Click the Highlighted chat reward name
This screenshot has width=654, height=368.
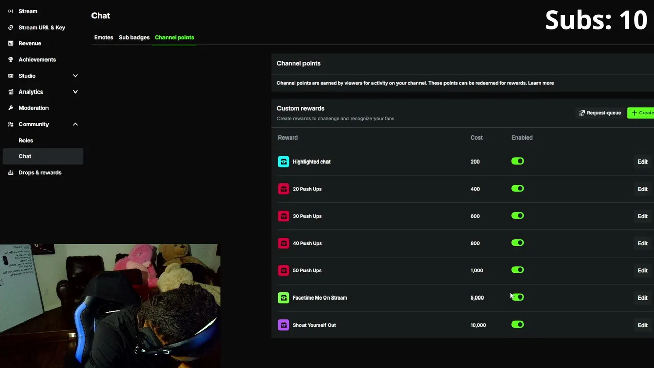click(312, 162)
